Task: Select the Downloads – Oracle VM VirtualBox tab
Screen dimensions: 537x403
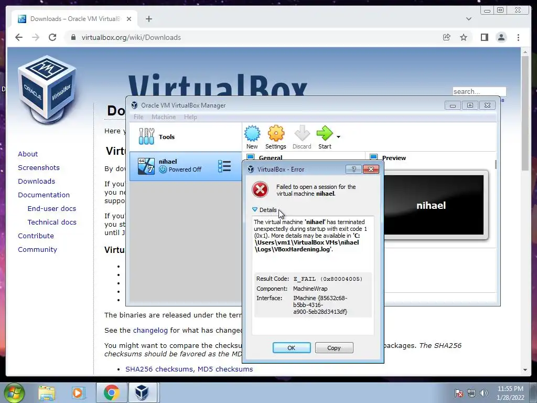Action: [74, 19]
